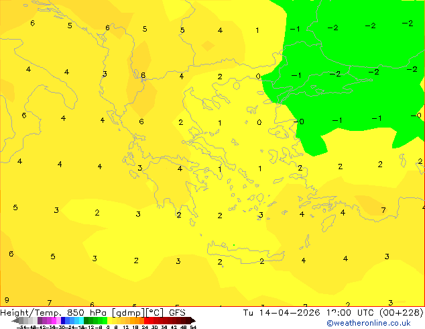Viewport: 425px width, 329px height.
Task: Click the 'UTC' time label
Action: (x=366, y=313)
